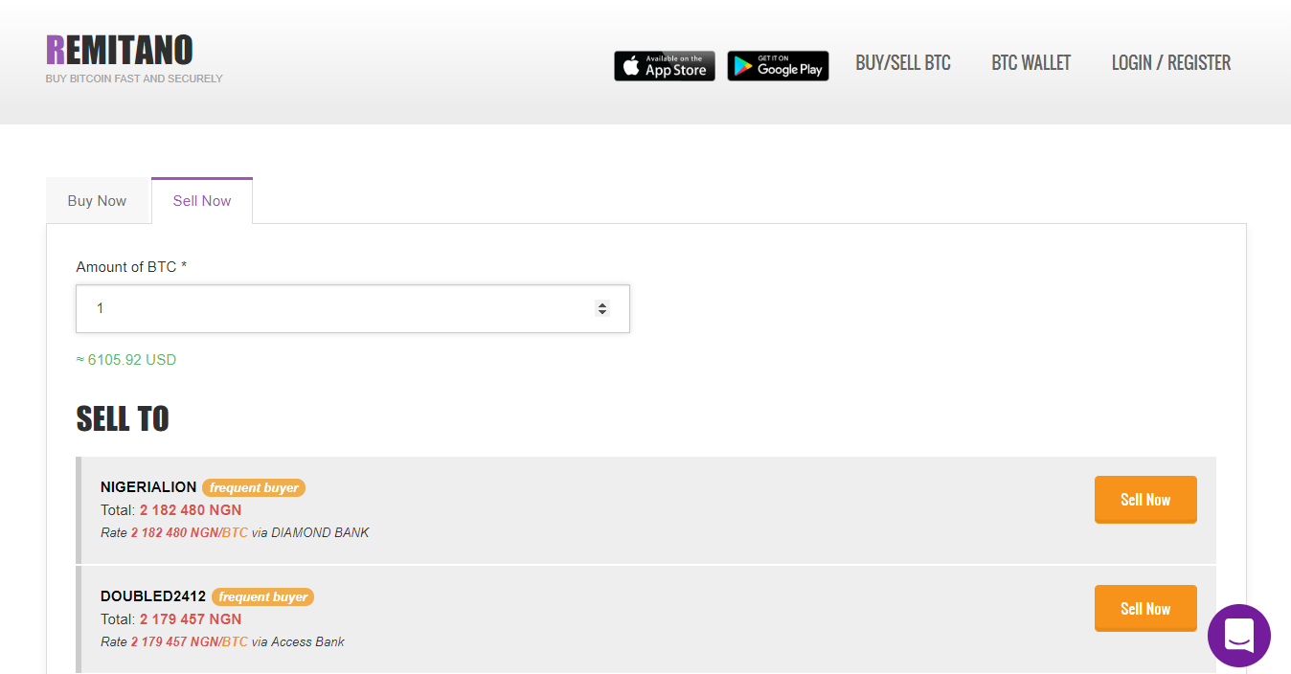This screenshot has width=1291, height=674.
Task: Open the Google Play download badge
Action: (778, 66)
